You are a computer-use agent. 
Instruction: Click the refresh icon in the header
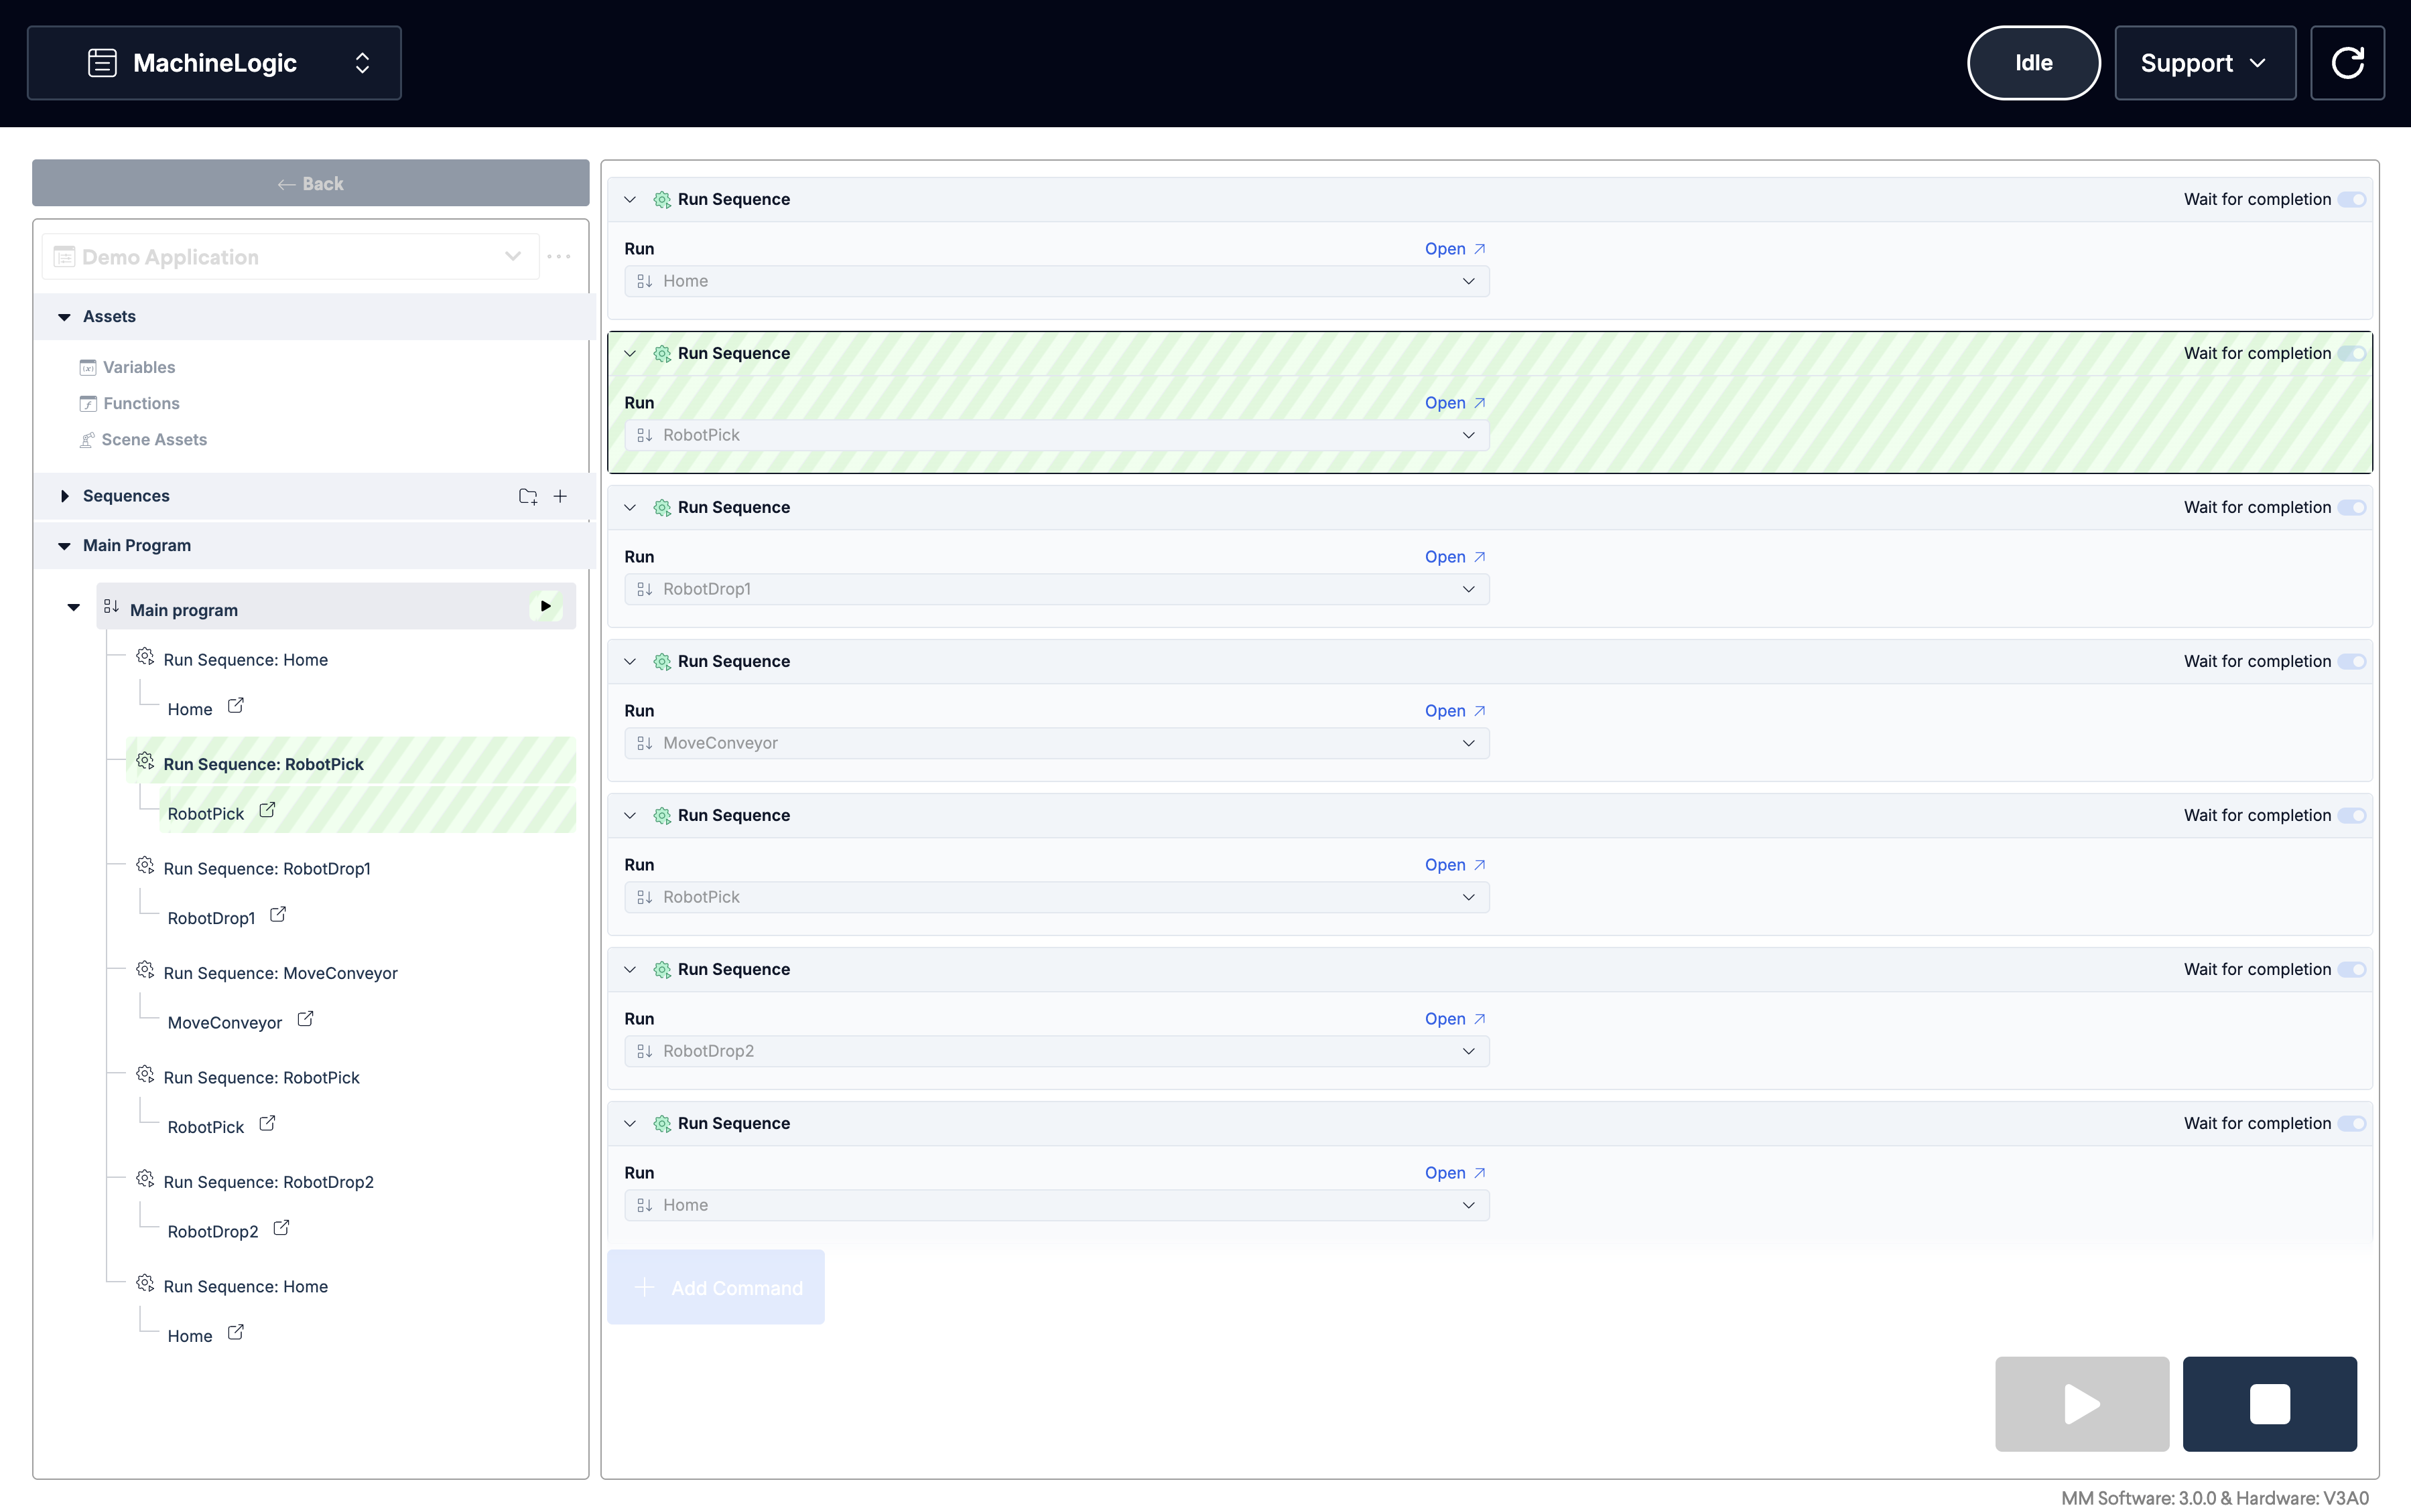pos(2347,63)
